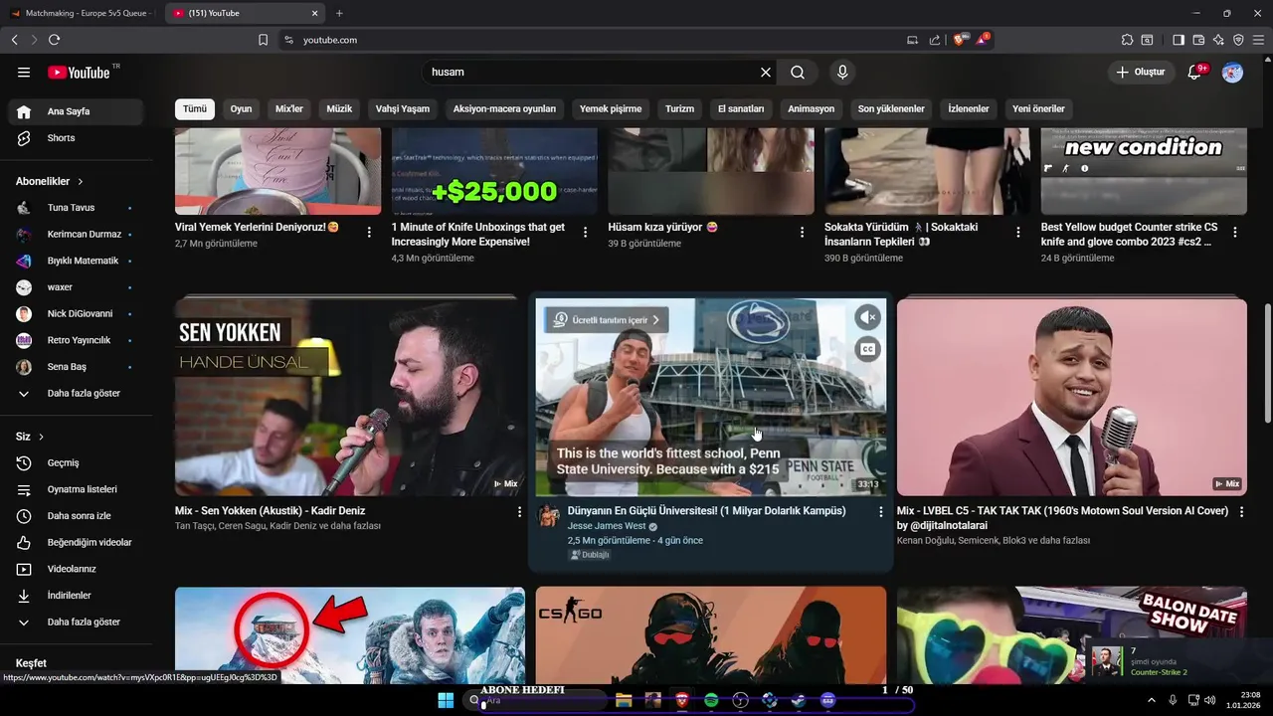This screenshot has width=1273, height=716.
Task: Open Videolarınız page
Action: (x=77, y=569)
